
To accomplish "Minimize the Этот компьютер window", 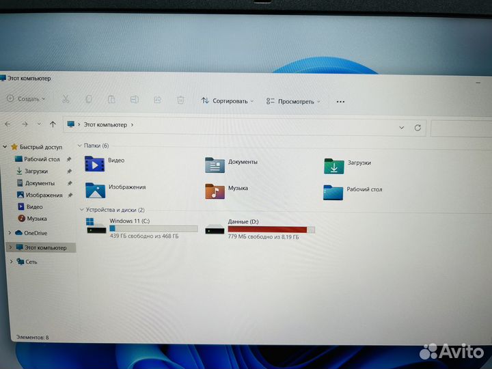I will (478, 83).
